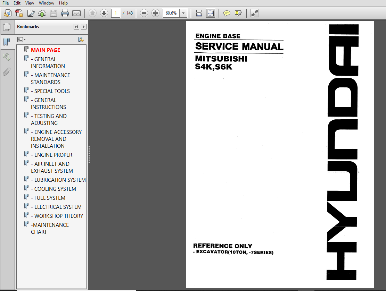This screenshot has width=386, height=291.
Task: Select the SPECIAL TOOLS bookmark
Action: click(50, 91)
